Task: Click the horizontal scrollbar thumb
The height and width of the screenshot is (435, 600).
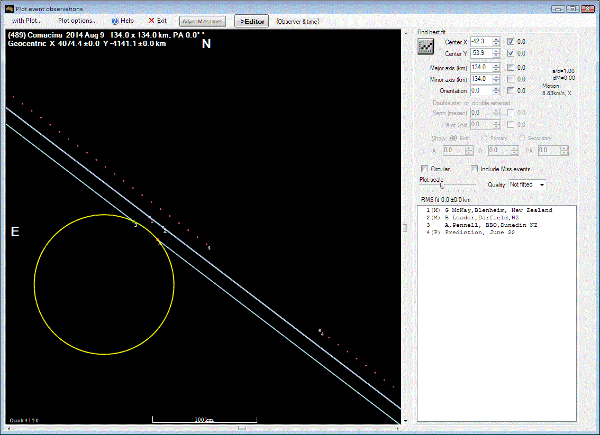Action: tap(242, 429)
